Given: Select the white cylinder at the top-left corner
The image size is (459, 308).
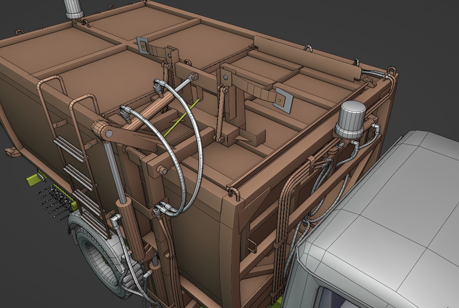Looking at the screenshot, I should 74,8.
